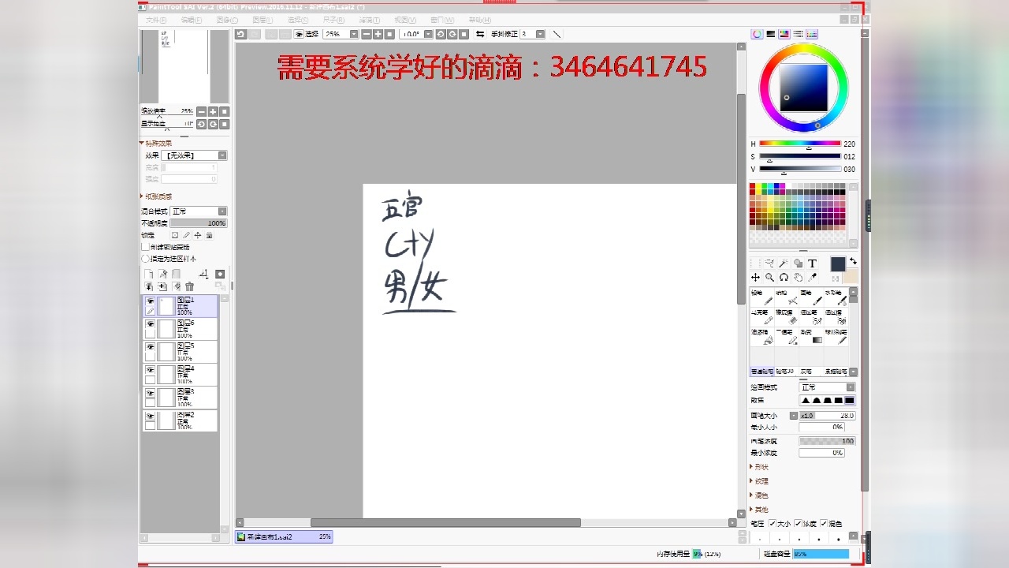Image resolution: width=1009 pixels, height=568 pixels.
Task: Click the zoom out minus button in top toolbar
Action: [x=366, y=34]
